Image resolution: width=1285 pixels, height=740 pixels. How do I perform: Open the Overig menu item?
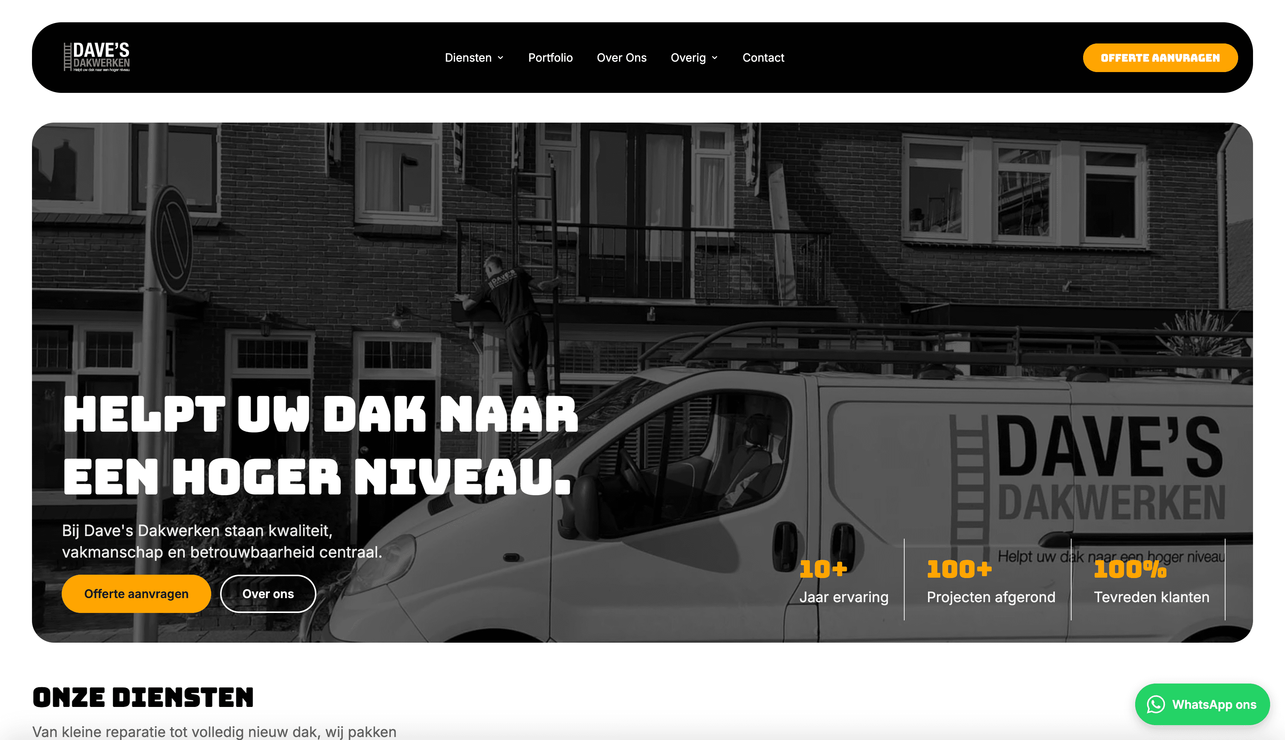click(695, 58)
